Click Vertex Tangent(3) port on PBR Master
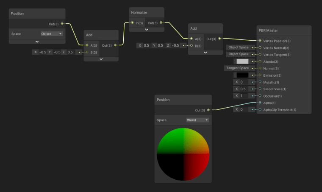 (x=260, y=54)
